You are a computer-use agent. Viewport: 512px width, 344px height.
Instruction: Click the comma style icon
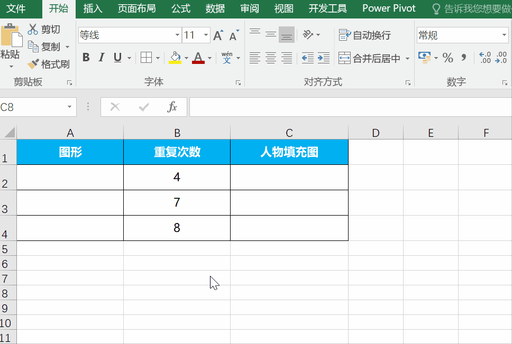click(x=463, y=58)
